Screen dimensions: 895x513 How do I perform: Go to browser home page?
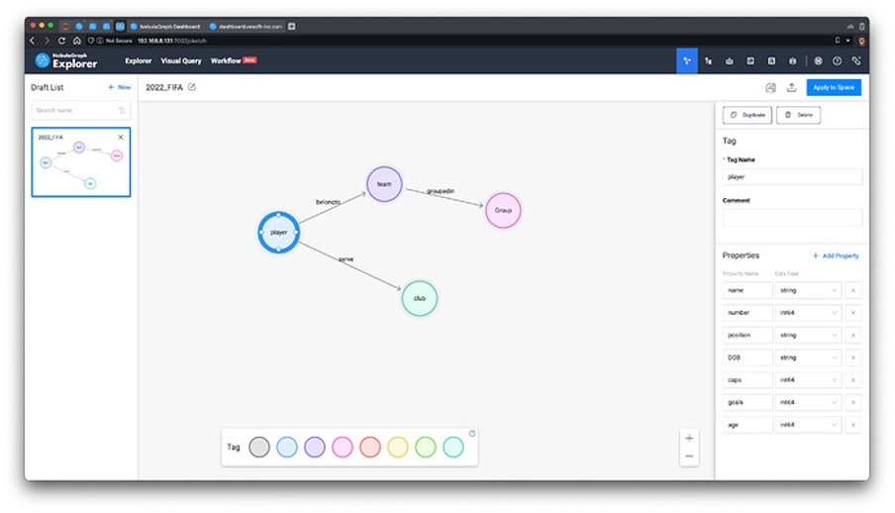[x=76, y=41]
